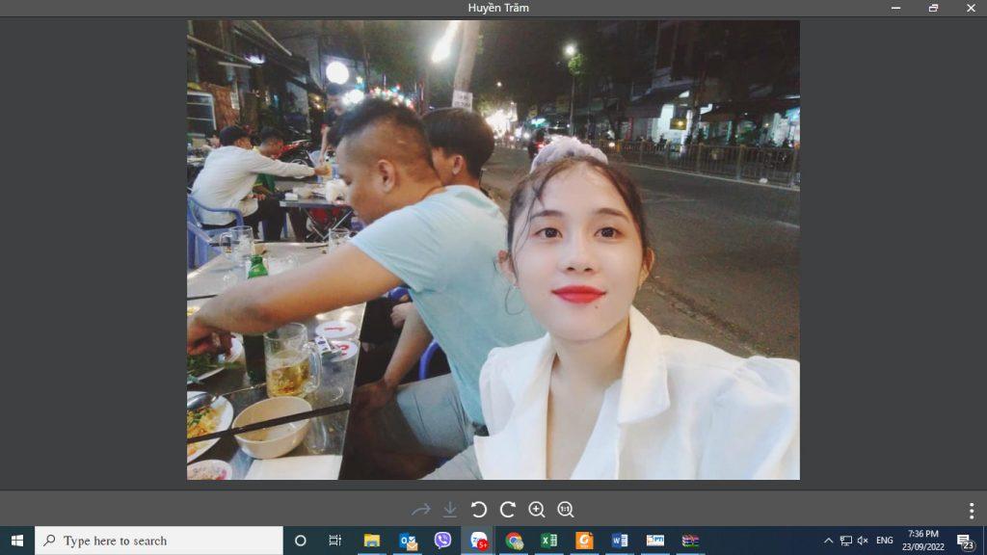The height and width of the screenshot is (555, 987).
Task: Switch to Excel on the taskbar
Action: (548, 541)
